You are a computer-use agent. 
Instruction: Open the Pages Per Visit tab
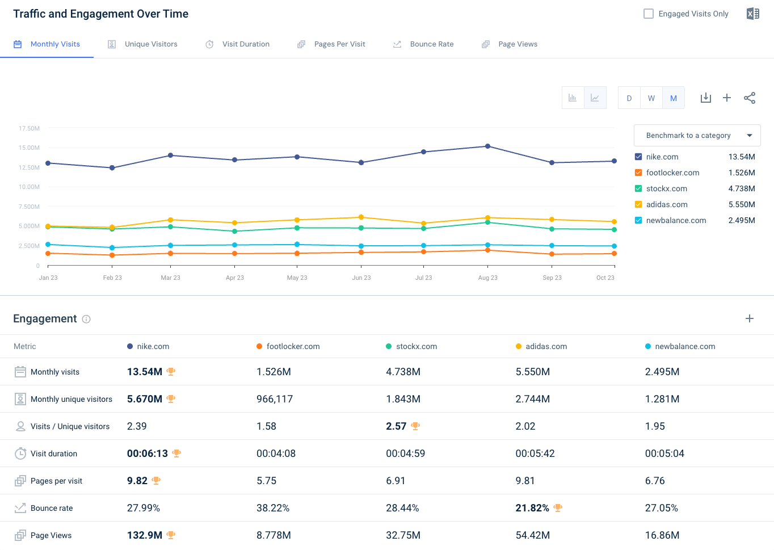(331, 44)
